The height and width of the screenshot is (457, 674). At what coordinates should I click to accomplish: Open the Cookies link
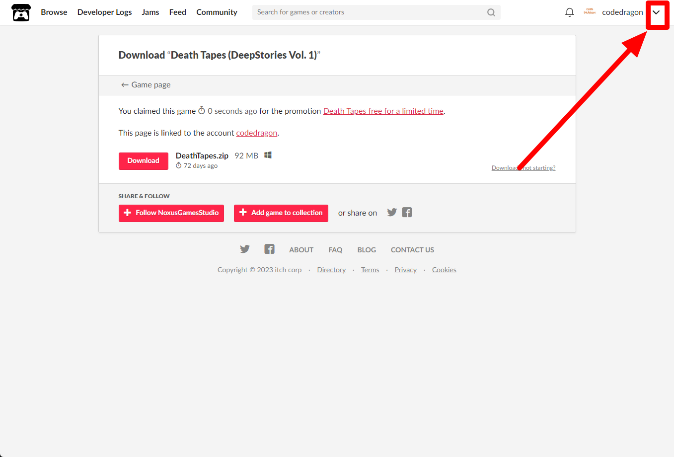tap(444, 270)
